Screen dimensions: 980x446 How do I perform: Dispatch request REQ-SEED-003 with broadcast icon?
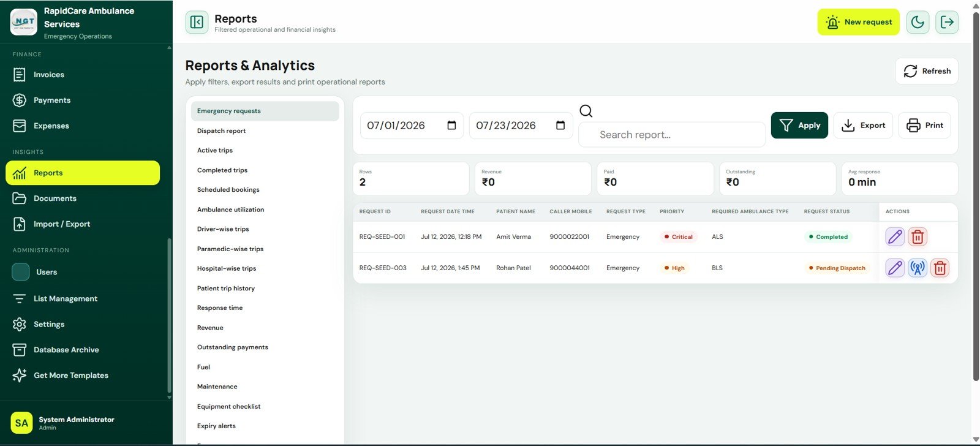pyautogui.click(x=918, y=268)
